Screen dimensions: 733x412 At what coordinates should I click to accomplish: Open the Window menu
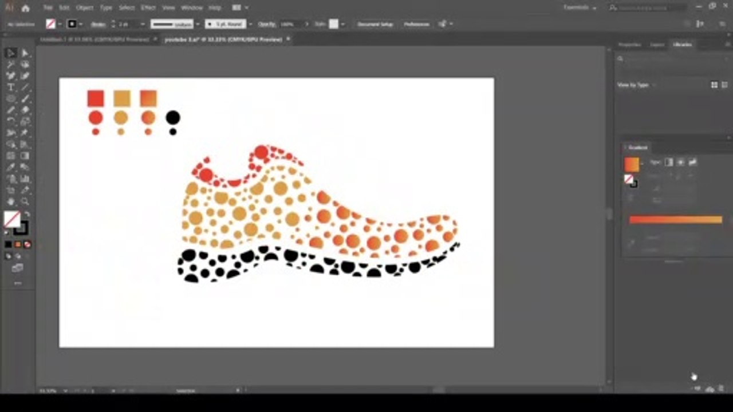[191, 8]
